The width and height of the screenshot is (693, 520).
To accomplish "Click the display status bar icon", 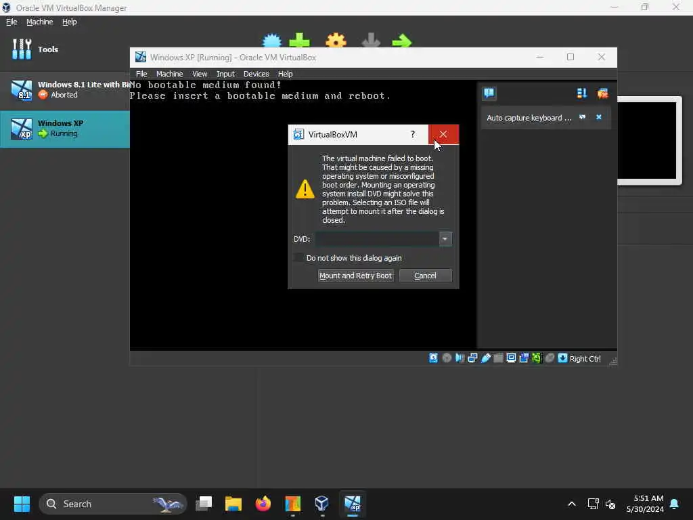I will pos(511,358).
